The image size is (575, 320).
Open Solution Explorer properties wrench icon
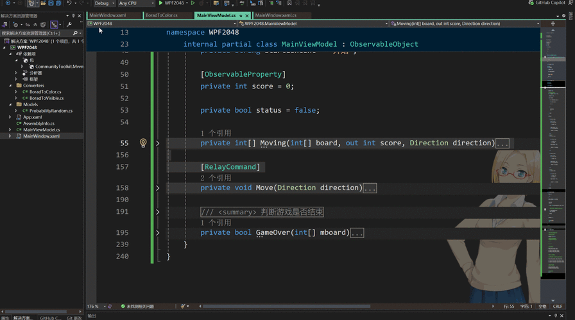[x=69, y=24]
